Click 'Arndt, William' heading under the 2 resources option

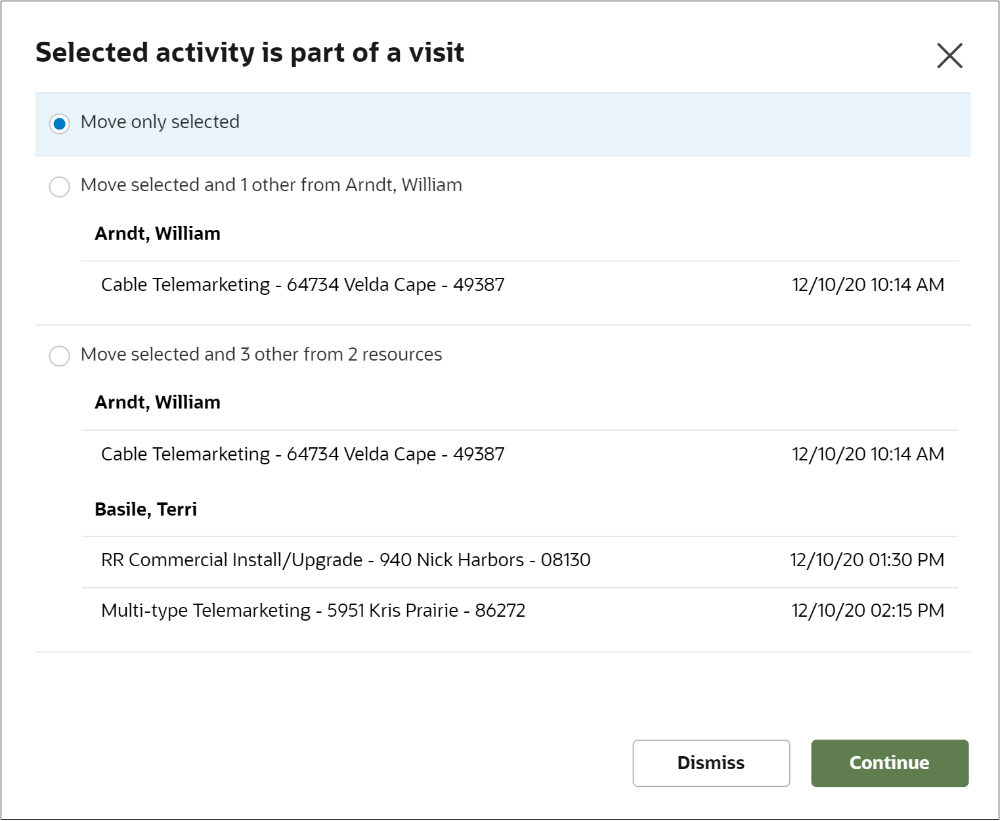pyautogui.click(x=158, y=403)
